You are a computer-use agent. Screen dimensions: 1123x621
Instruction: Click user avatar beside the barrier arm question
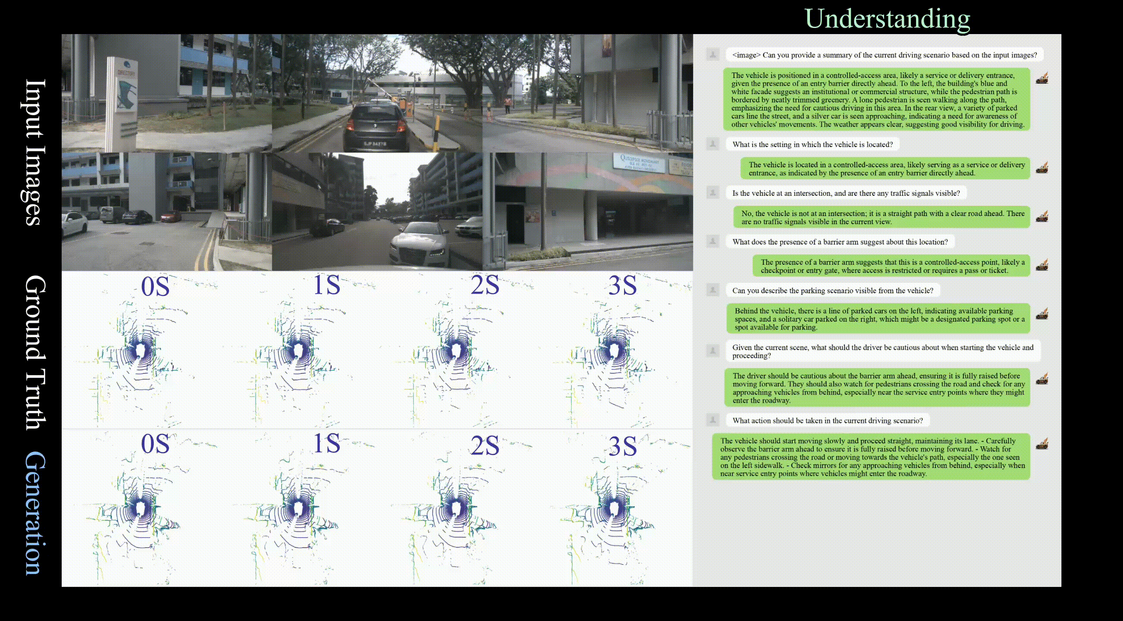point(713,241)
